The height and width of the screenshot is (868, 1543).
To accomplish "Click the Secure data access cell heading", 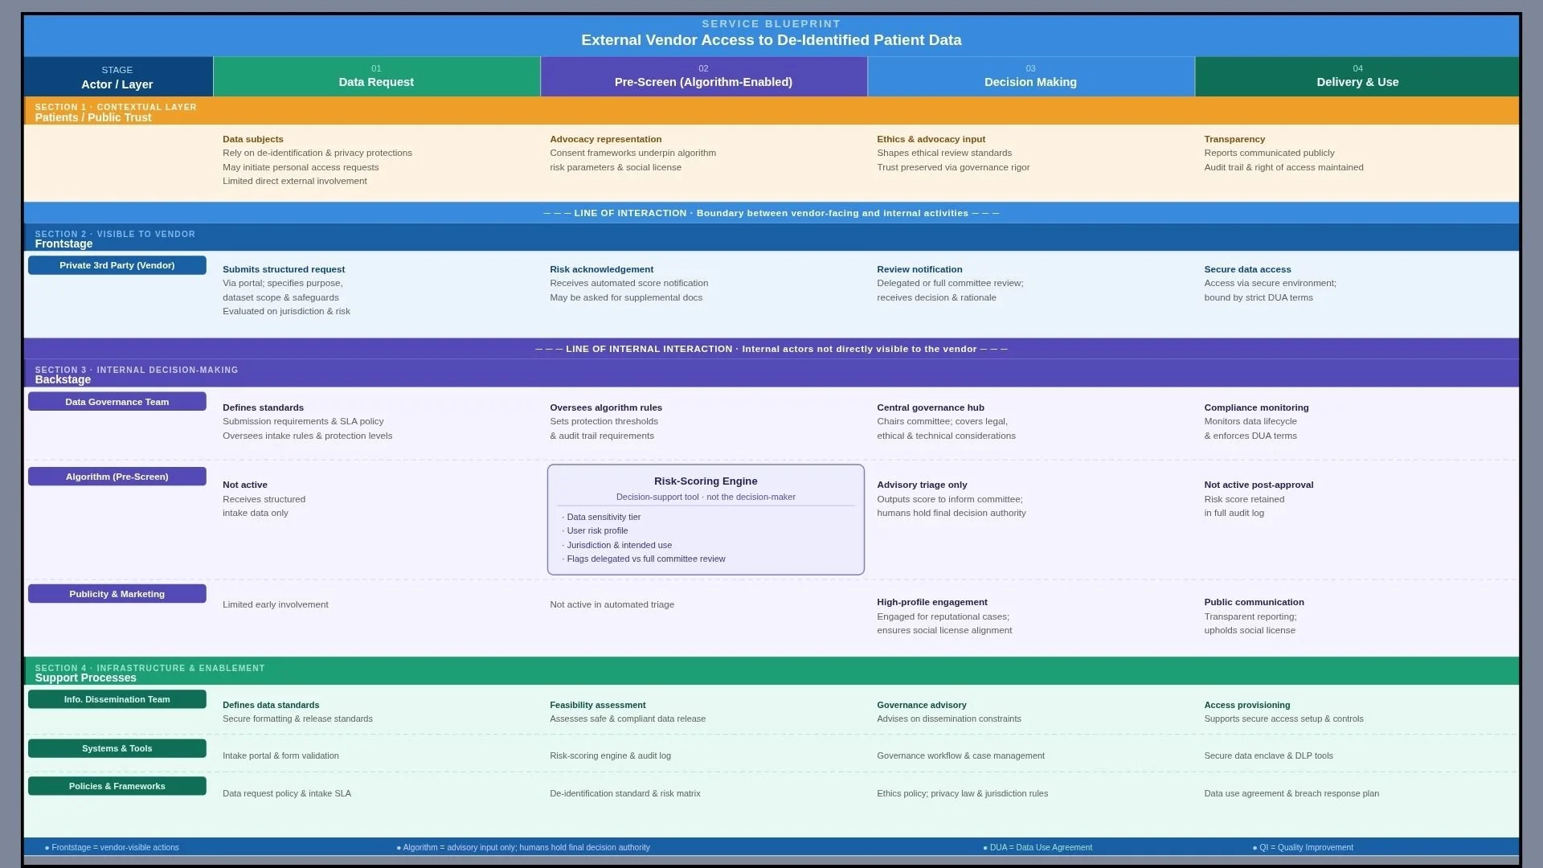I will 1247,269.
